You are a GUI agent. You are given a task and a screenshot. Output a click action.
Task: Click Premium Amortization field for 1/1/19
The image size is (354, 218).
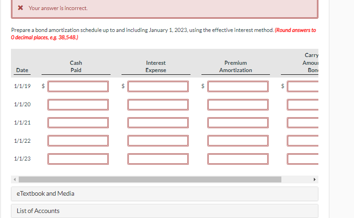[238, 86]
